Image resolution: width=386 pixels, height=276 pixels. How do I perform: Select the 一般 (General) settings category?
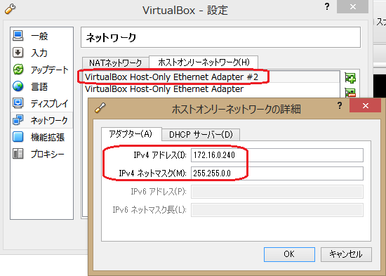pyautogui.click(x=41, y=36)
